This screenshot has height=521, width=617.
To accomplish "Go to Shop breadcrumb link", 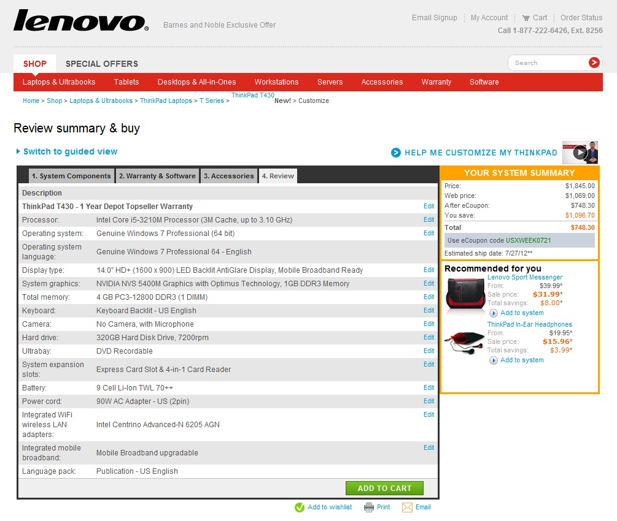I will point(54,101).
